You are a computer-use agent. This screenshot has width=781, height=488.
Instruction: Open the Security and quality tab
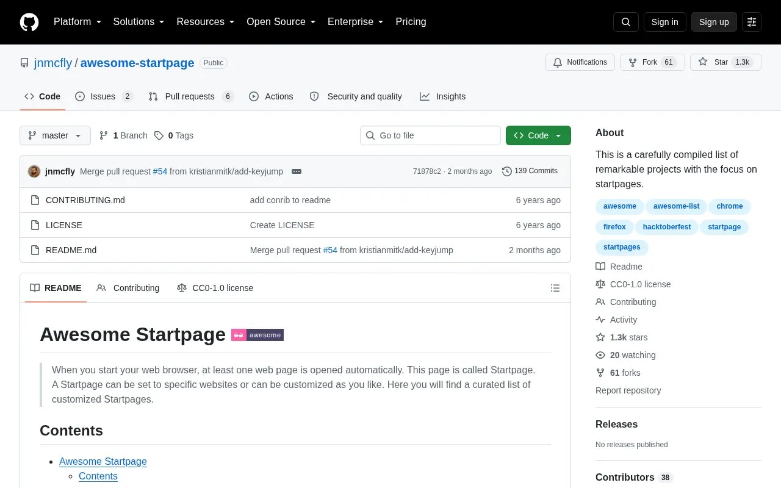tap(356, 96)
